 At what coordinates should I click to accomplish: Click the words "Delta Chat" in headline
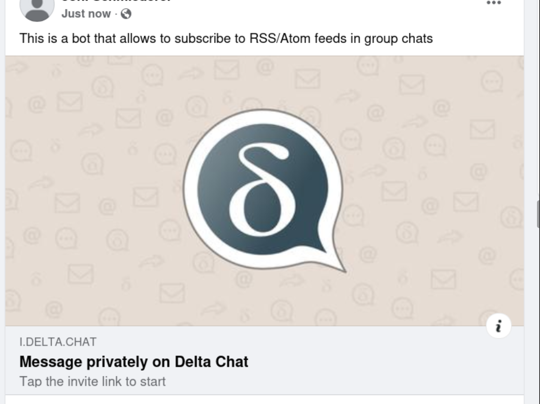(x=211, y=362)
